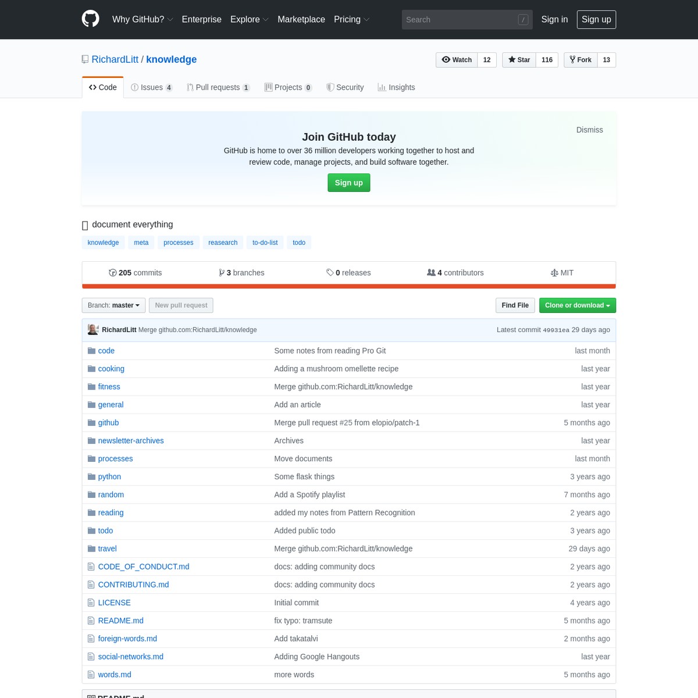
Task: Switch to the Issues tab
Action: (152, 87)
